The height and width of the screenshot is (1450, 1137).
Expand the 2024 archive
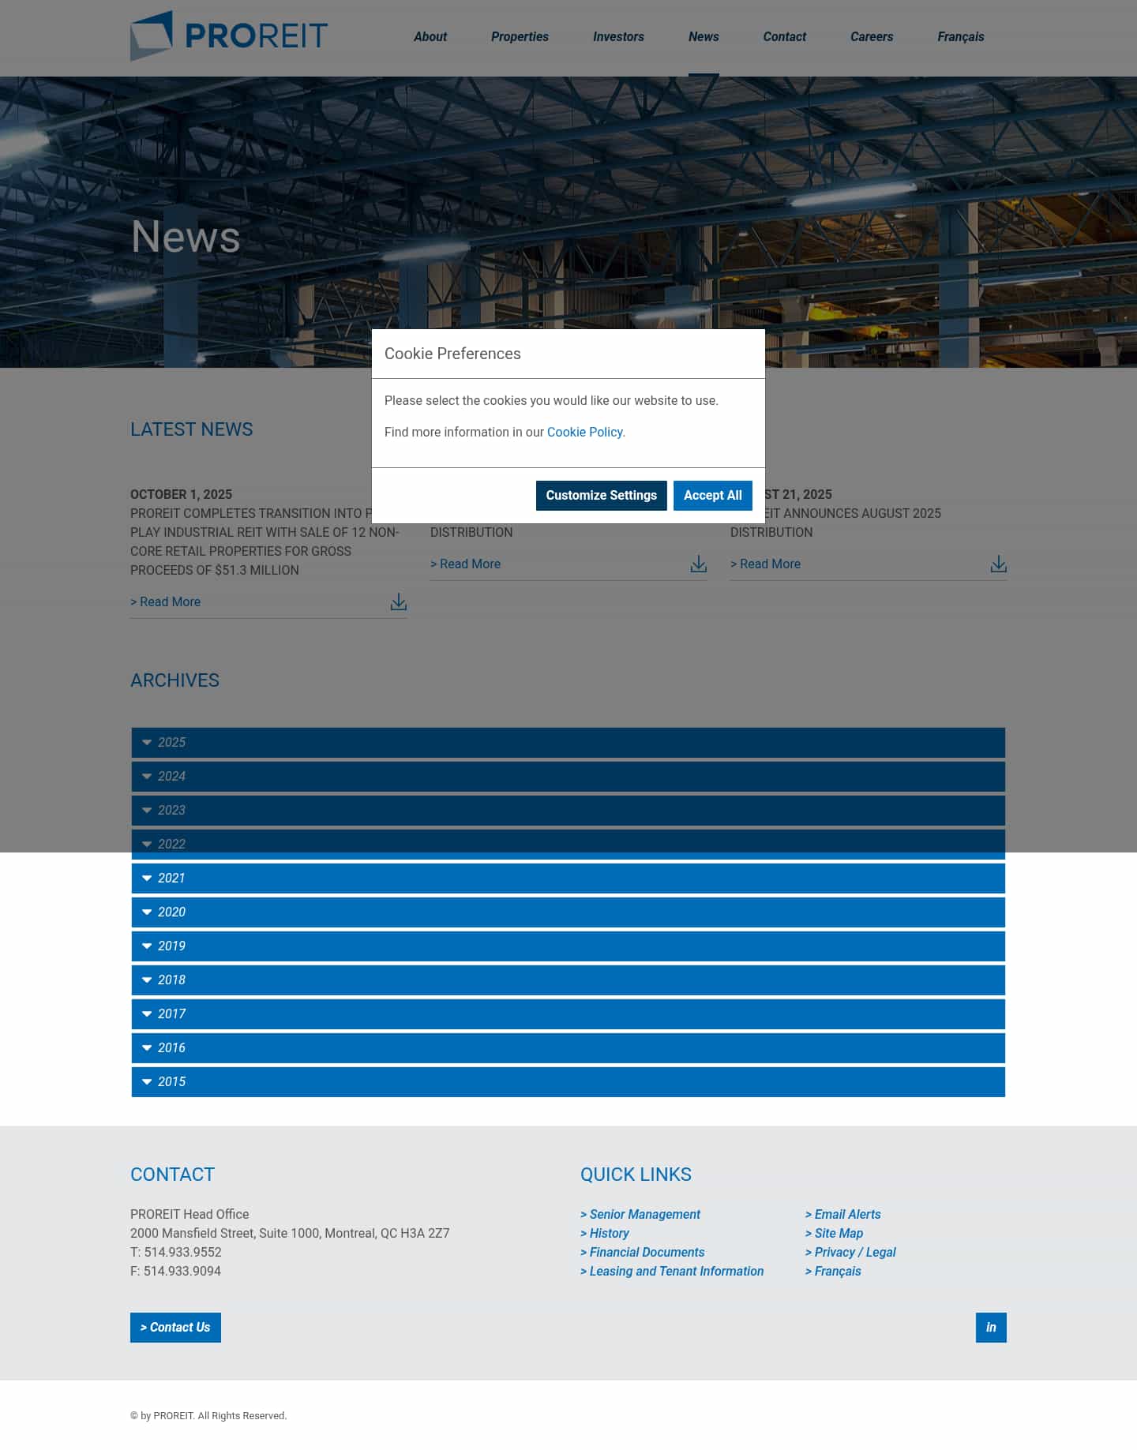[x=568, y=777]
